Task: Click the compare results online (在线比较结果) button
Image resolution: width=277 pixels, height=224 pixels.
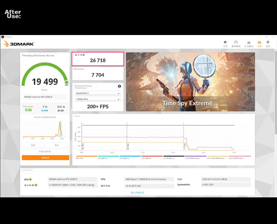Action: pyautogui.click(x=45, y=152)
